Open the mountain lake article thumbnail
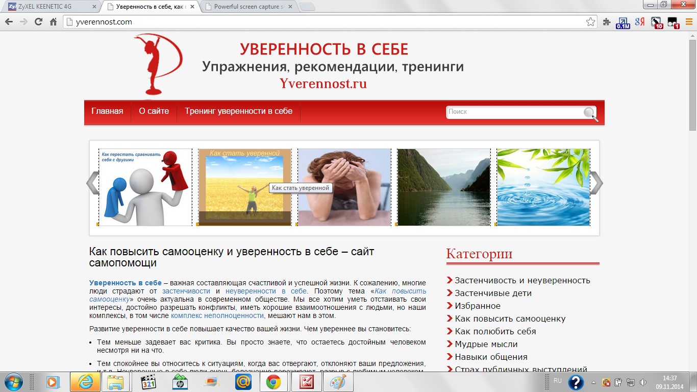This screenshot has height=392, width=697. (x=444, y=187)
